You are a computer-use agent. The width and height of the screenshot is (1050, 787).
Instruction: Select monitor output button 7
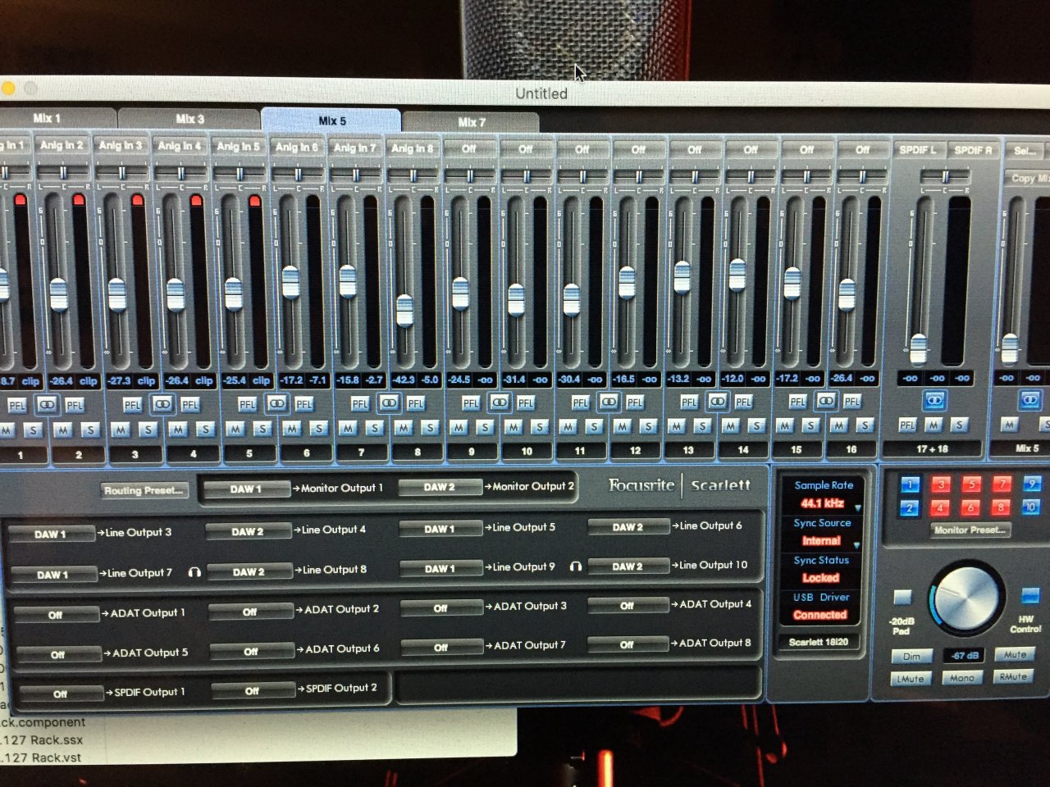1002,484
